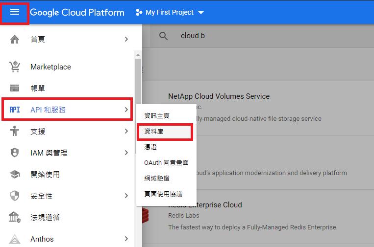Image resolution: width=374 pixels, height=247 pixels.
Task: Click the 支援 support person icon
Action: point(15,131)
